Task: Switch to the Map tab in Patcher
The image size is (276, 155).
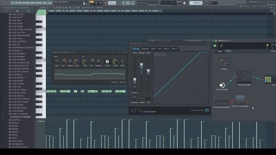Action: pyautogui.click(x=220, y=51)
